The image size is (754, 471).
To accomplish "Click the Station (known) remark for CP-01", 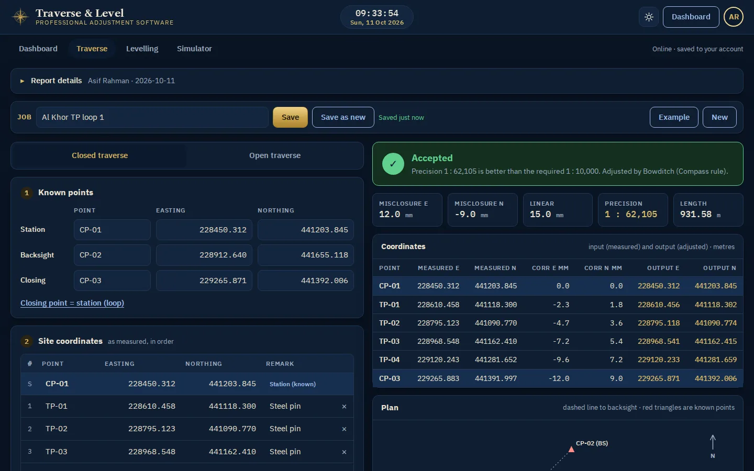I will pyautogui.click(x=293, y=384).
